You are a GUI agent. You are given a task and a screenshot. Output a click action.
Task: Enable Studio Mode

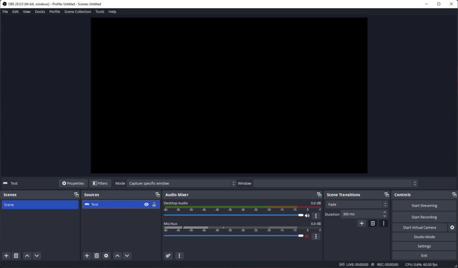coord(424,237)
